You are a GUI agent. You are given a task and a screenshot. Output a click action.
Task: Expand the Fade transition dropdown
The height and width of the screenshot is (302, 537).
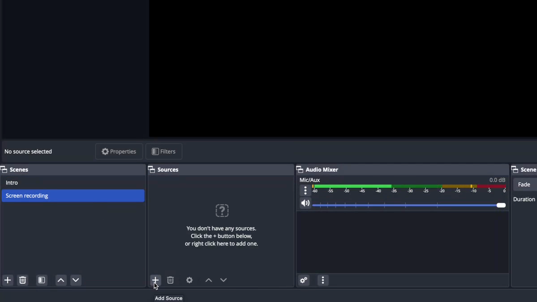(x=524, y=185)
